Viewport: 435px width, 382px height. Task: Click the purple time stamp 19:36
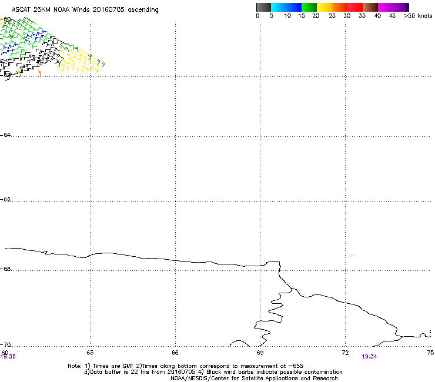point(8,357)
